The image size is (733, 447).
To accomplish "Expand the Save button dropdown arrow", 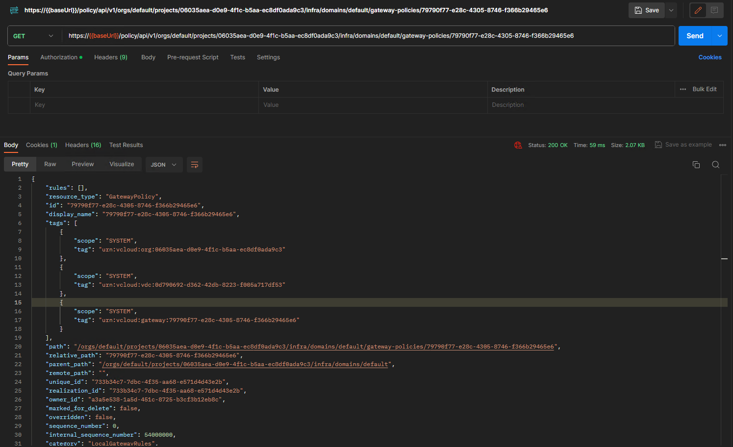I will coord(671,10).
